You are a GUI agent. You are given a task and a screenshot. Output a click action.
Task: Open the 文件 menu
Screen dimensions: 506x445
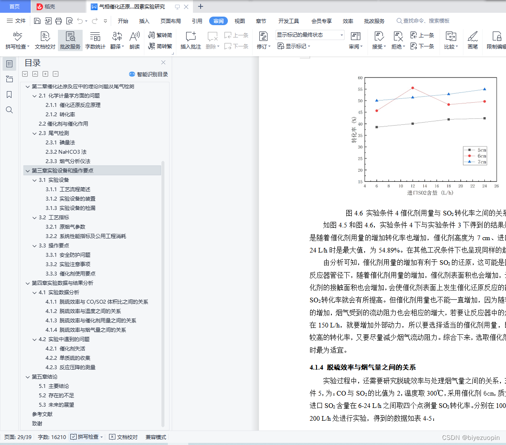point(16,21)
